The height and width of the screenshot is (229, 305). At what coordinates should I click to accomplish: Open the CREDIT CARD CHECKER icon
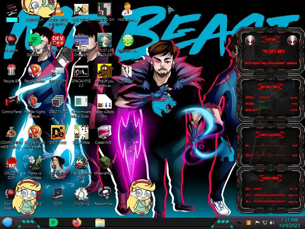(81, 45)
